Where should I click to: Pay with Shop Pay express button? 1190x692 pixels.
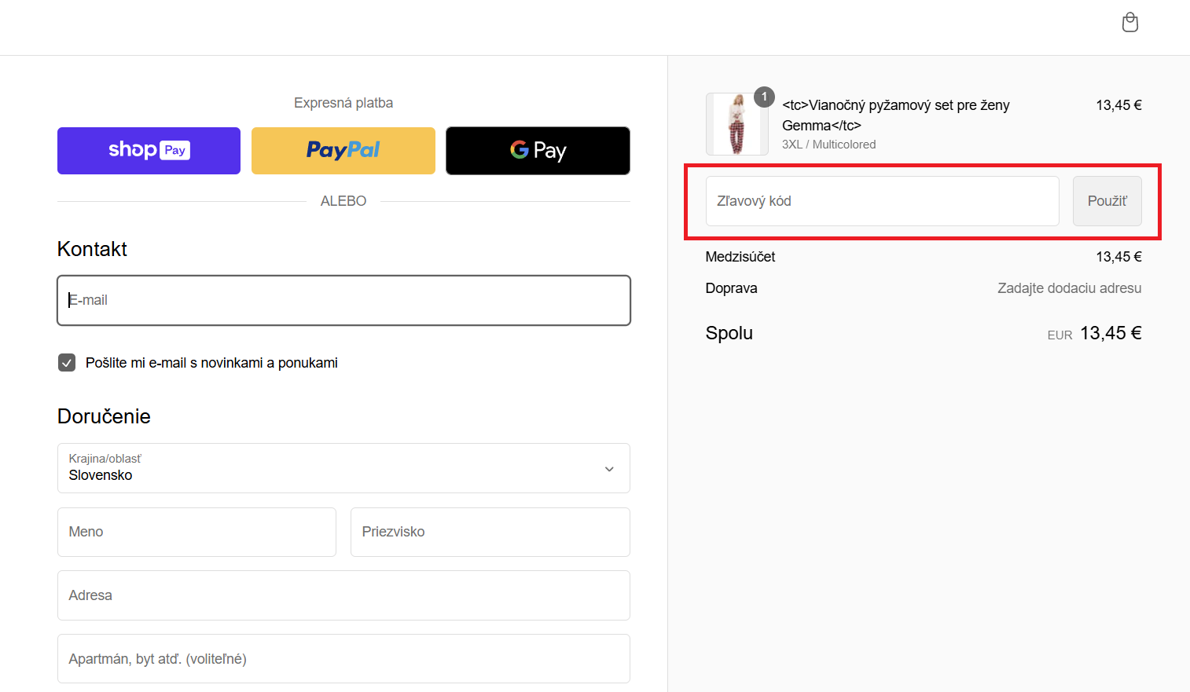pyautogui.click(x=149, y=151)
